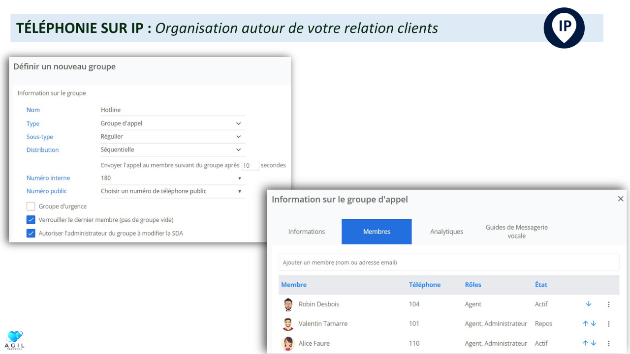Click the Actif status of Robin Desbois
630x354 pixels.
[541, 304]
